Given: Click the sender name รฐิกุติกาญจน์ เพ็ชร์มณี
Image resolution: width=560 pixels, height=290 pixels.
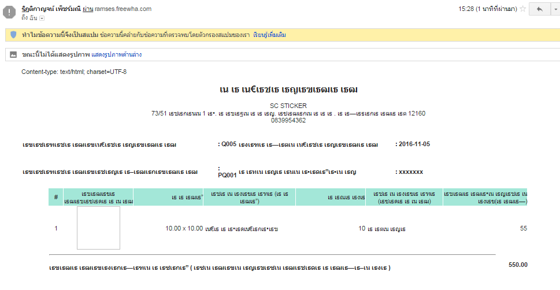Looking at the screenshot, I should point(51,9).
